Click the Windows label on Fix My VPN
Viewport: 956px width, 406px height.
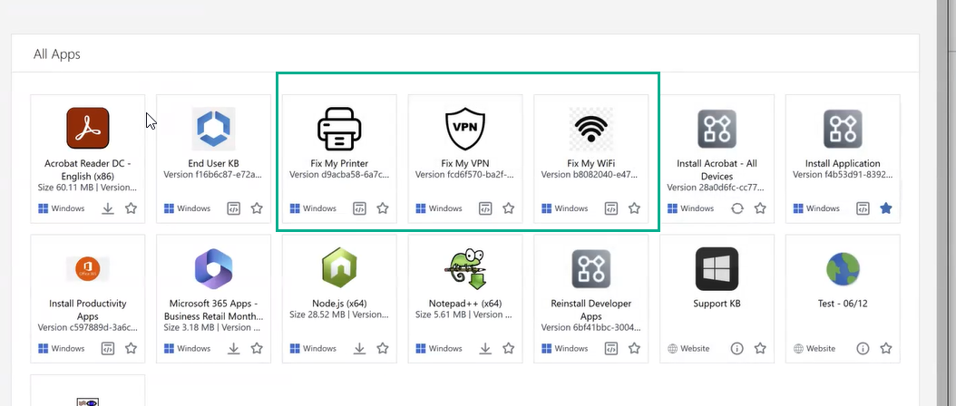point(445,208)
